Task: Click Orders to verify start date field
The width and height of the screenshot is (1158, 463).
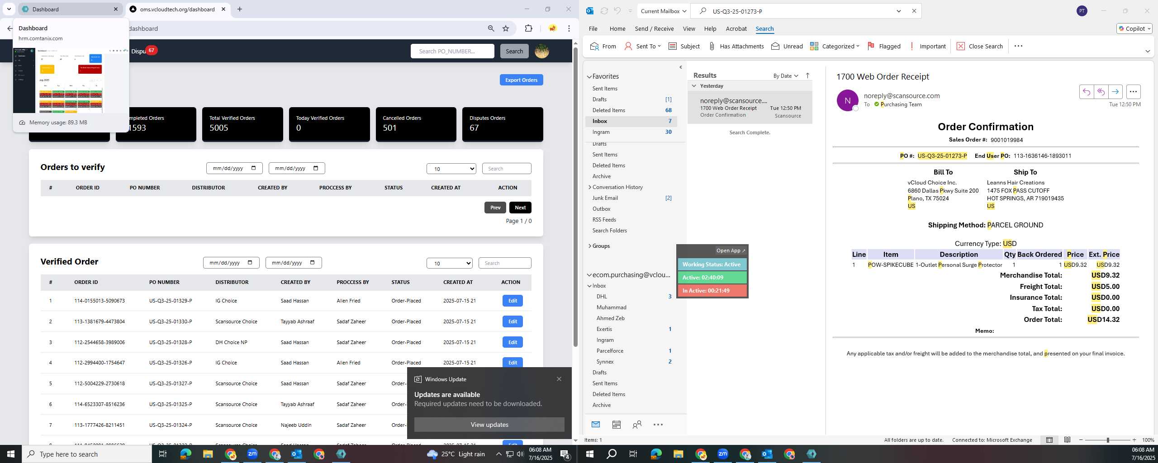Action: pyautogui.click(x=234, y=168)
